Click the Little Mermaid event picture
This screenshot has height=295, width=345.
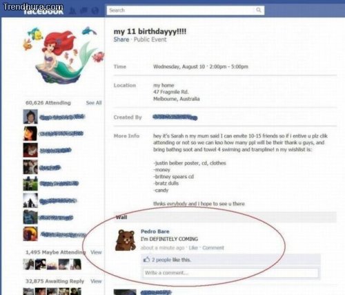click(x=63, y=55)
